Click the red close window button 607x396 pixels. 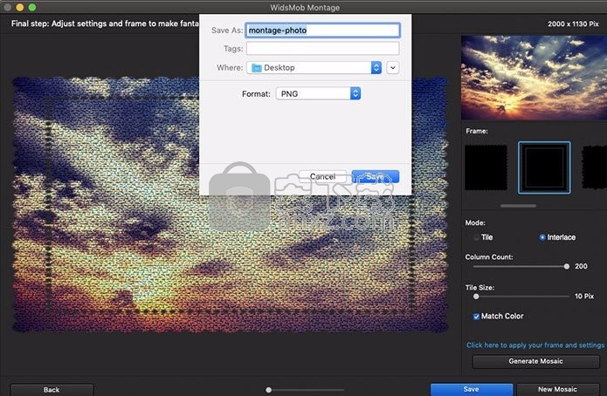(7, 7)
